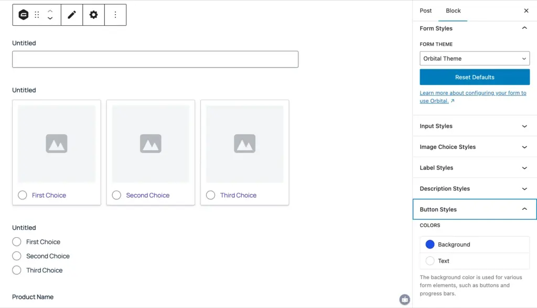Select First Choice image radio button
This screenshot has height=308, width=537.
coord(23,195)
